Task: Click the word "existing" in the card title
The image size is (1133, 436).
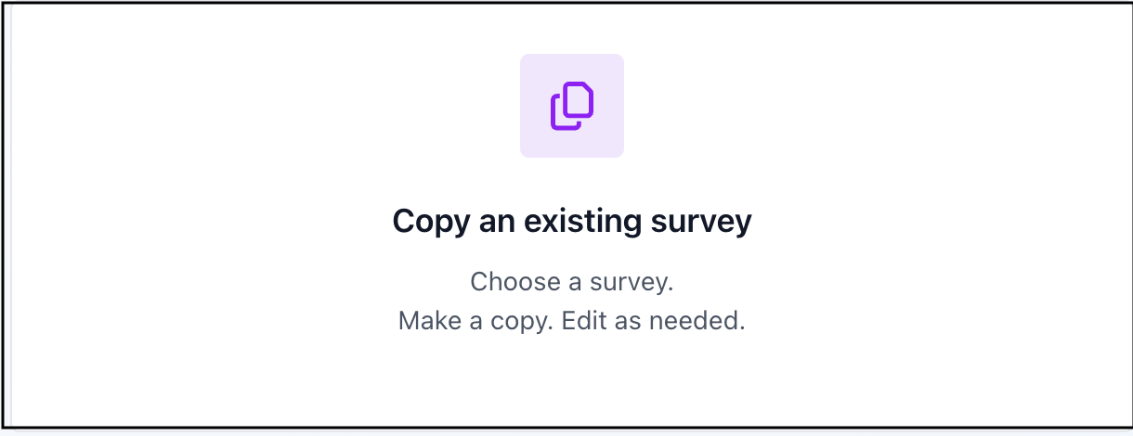Action: 572,223
